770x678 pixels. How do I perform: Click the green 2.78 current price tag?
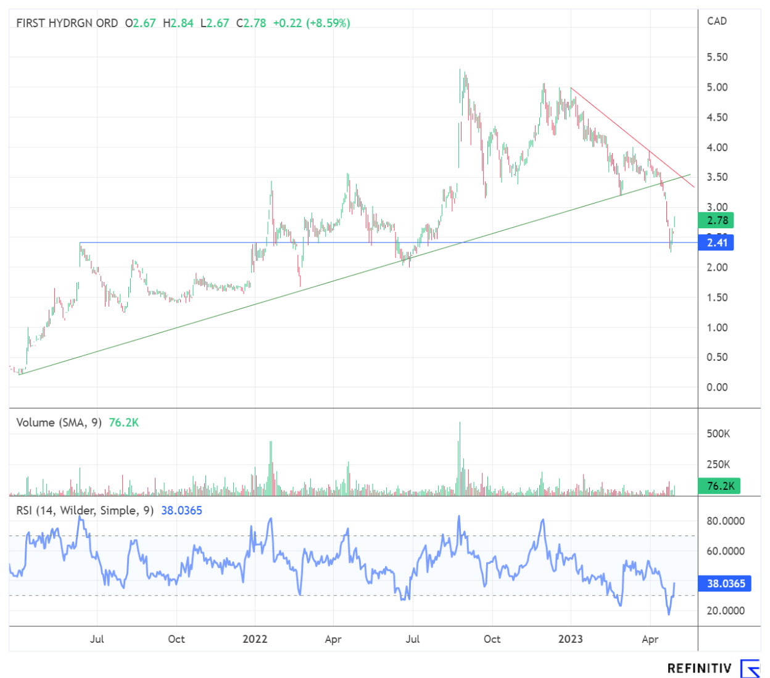click(717, 220)
